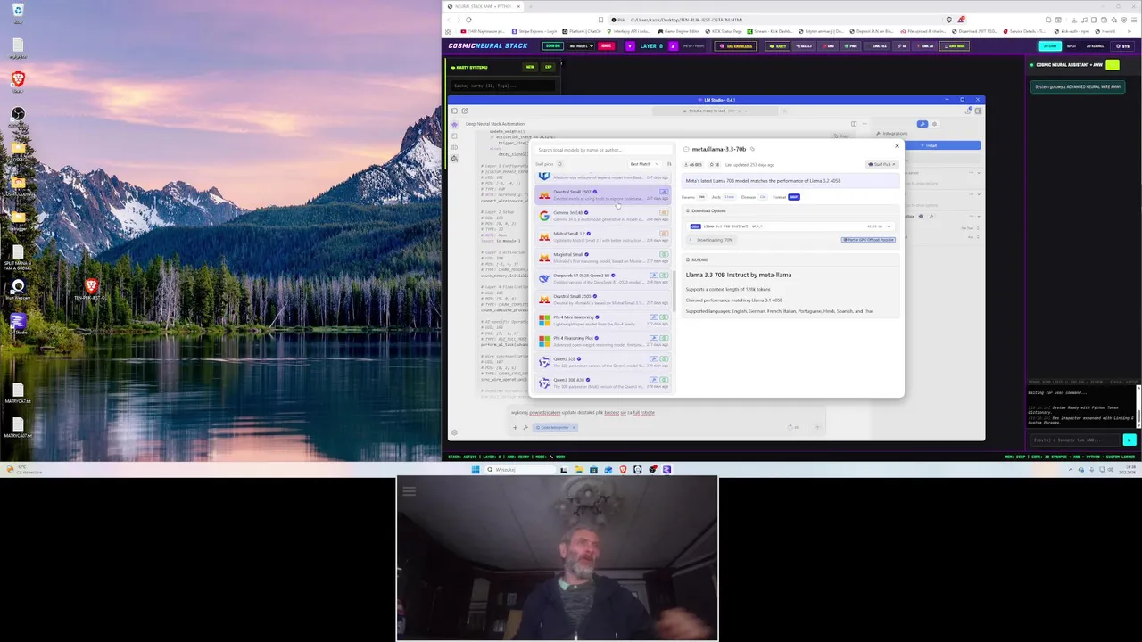Open the Recycle Bin desktop icon
The width and height of the screenshot is (1142, 642).
18,11
